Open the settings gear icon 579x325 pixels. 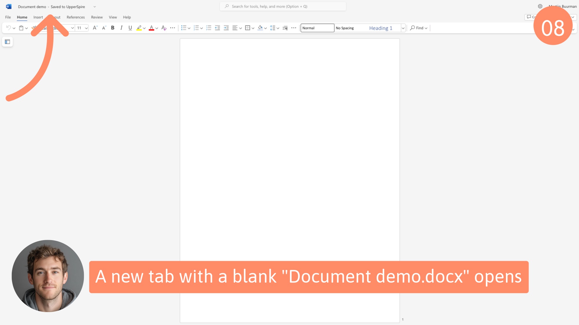click(x=540, y=6)
